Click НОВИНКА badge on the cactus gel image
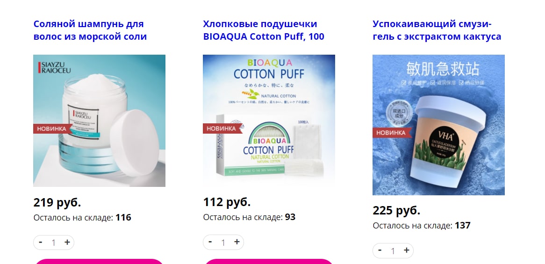 point(391,133)
